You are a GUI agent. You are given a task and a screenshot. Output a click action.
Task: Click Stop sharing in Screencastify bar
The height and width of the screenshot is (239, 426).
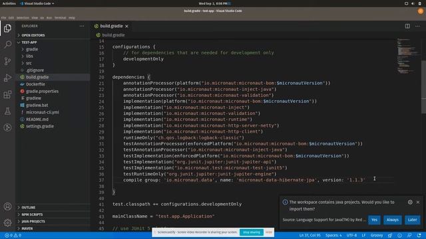click(252, 232)
